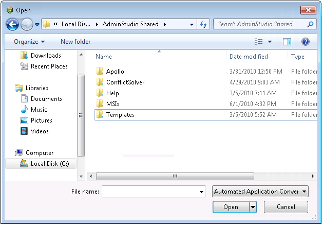
Task: Sort by Date modified column header
Action: pyautogui.click(x=249, y=57)
